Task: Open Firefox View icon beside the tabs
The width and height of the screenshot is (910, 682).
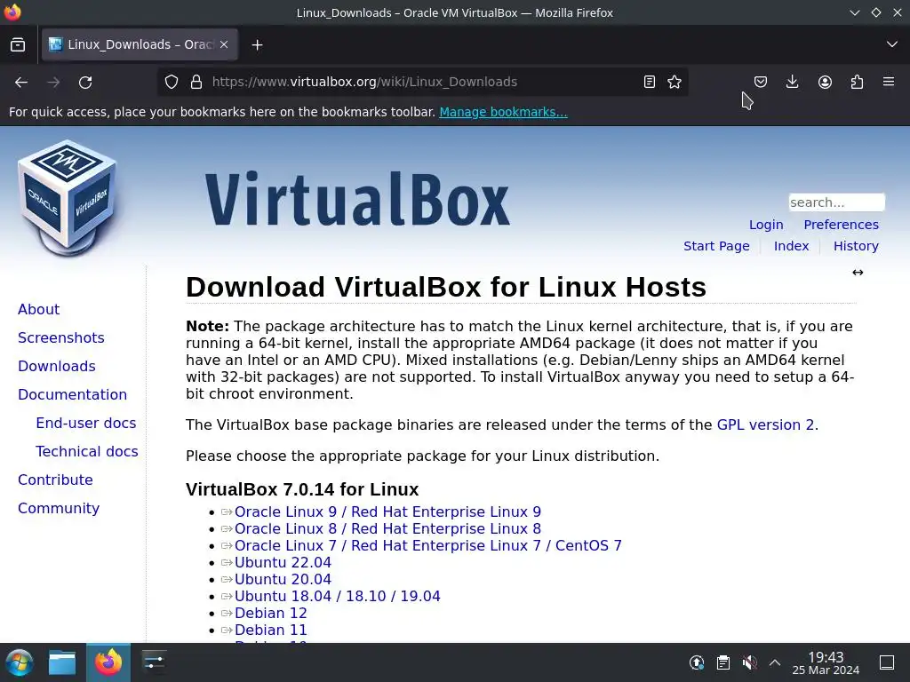Action: pyautogui.click(x=18, y=44)
